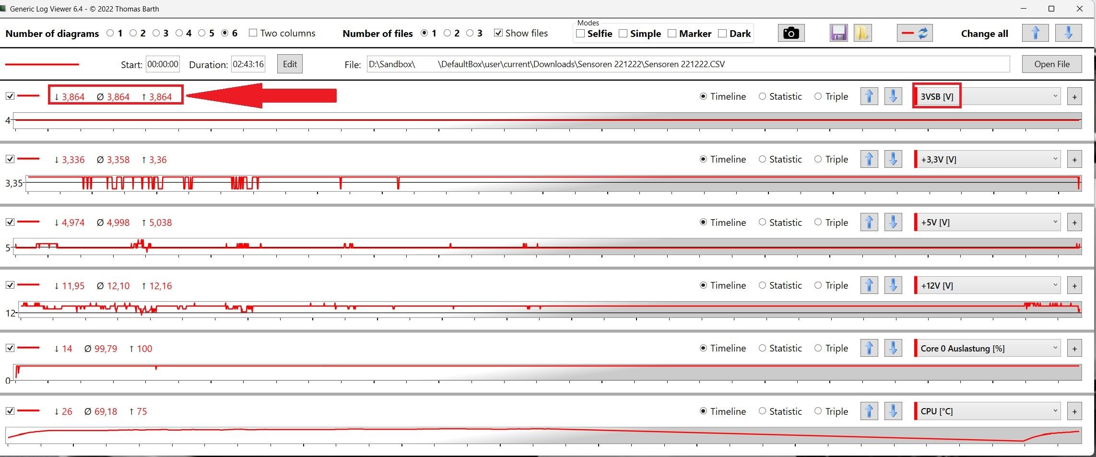Maximize the Generic Log Viewer window
Image resolution: width=1096 pixels, height=457 pixels.
(1051, 9)
